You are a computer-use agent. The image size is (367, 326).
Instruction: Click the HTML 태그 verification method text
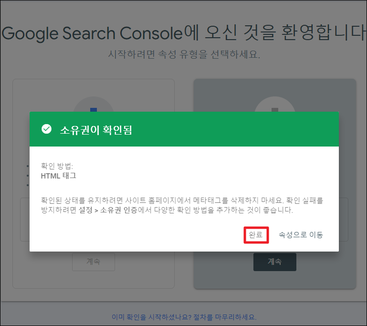tap(59, 176)
